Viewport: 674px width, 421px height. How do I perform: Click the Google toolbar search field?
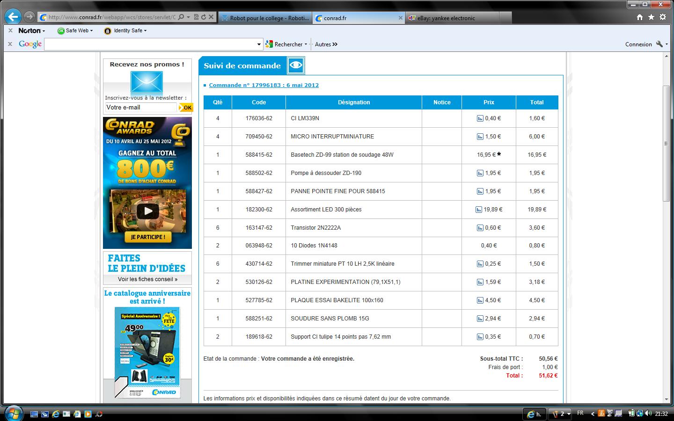(151, 44)
